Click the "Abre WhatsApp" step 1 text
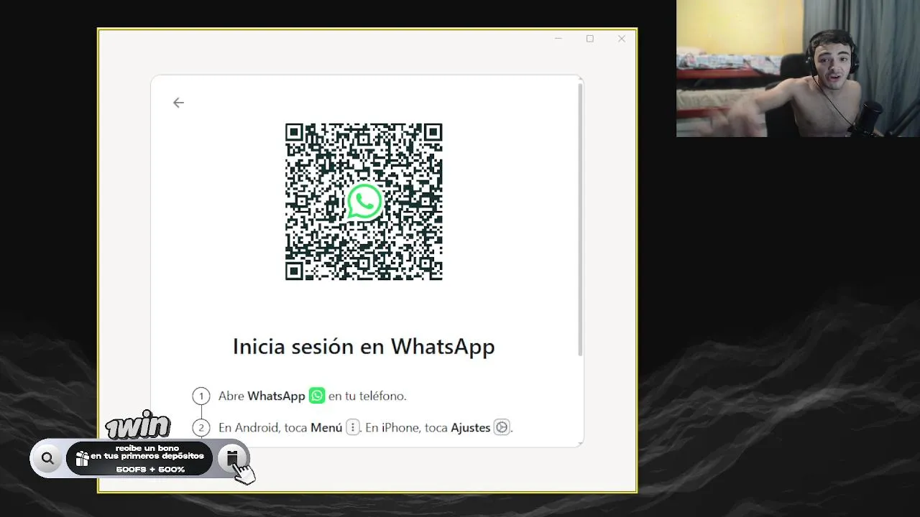Viewport: 920px width, 517px height. [262, 396]
